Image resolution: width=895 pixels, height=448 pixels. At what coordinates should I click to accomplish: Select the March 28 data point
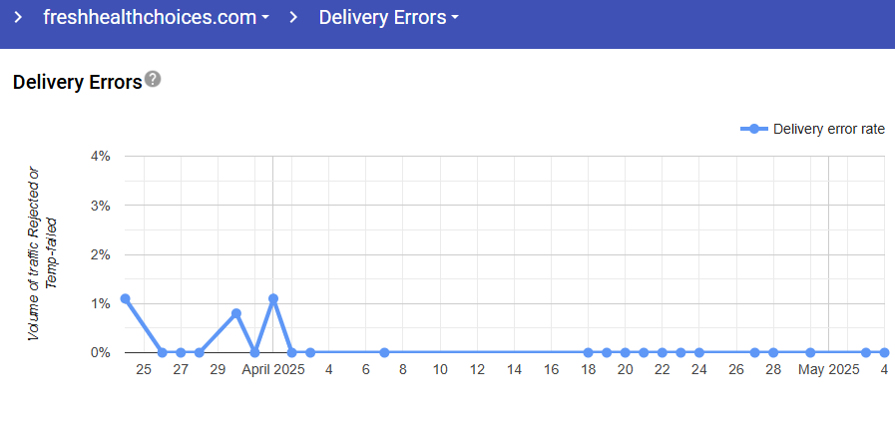(x=200, y=352)
